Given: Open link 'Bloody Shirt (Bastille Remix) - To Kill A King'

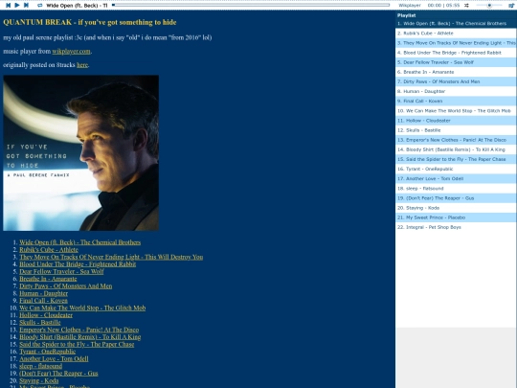Looking at the screenshot, I should point(80,336).
